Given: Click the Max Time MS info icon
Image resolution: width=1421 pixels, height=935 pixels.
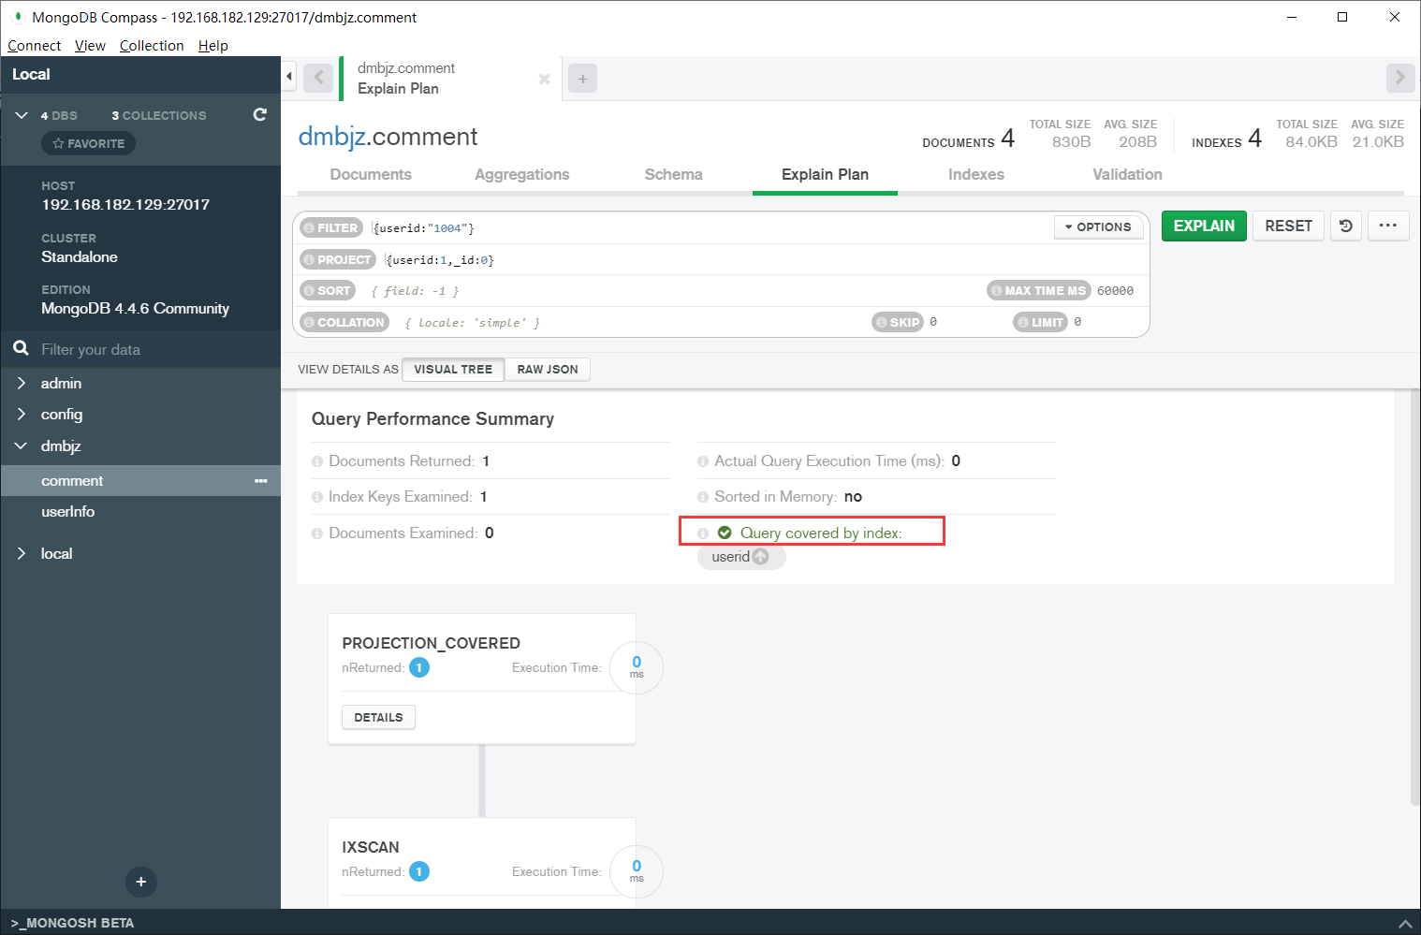Looking at the screenshot, I should (996, 291).
